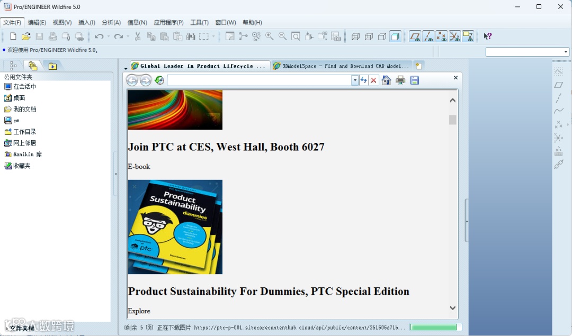Open the 插入(I) menu
572x336 pixels.
point(87,22)
